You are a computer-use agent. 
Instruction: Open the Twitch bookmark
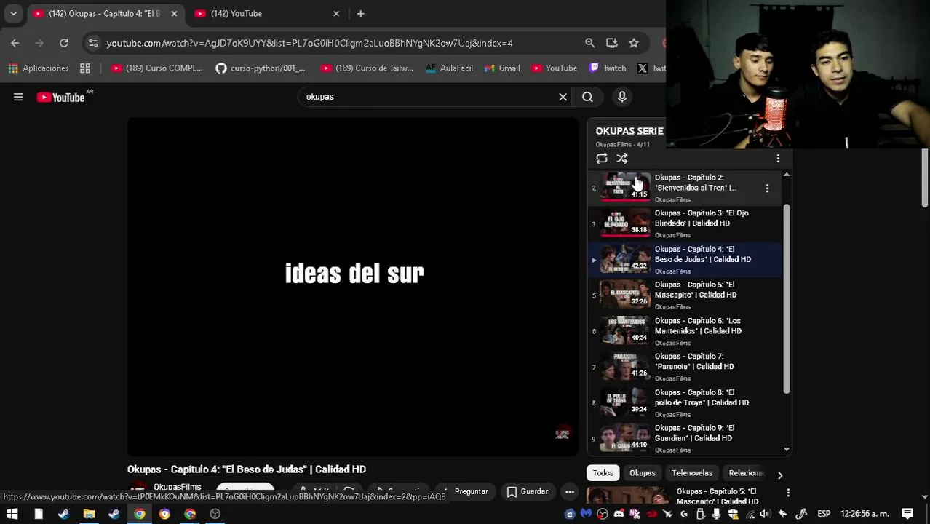(607, 68)
